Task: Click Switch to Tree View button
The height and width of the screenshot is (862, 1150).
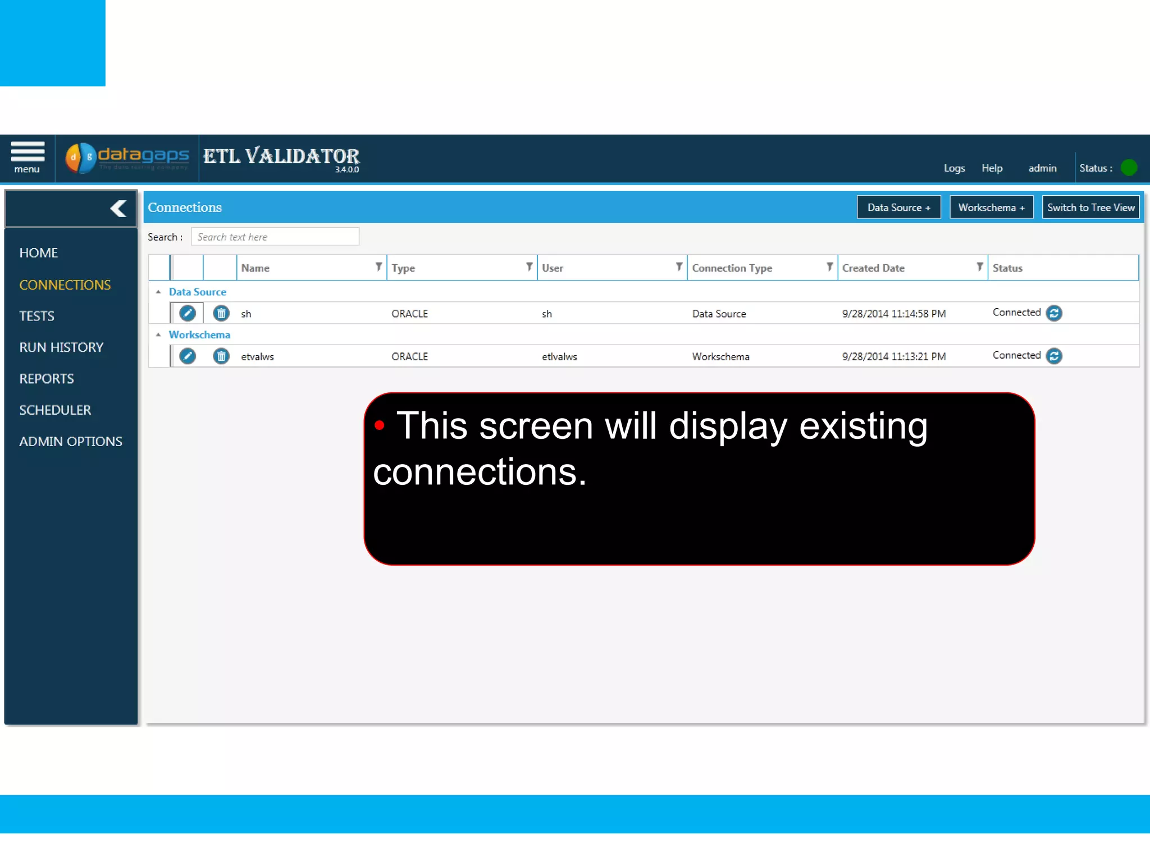Action: 1090,208
